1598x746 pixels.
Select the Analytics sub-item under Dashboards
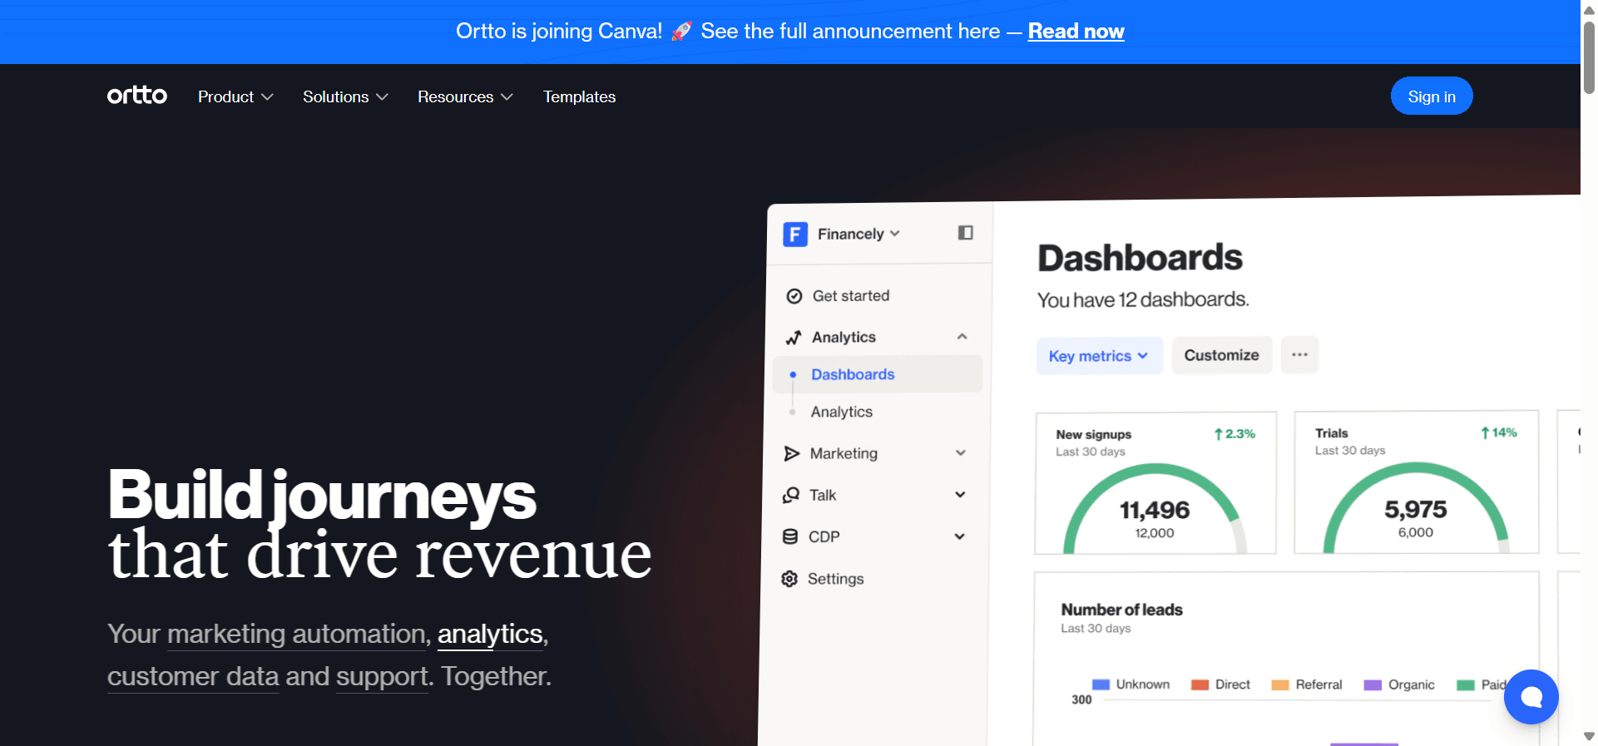coord(842,412)
